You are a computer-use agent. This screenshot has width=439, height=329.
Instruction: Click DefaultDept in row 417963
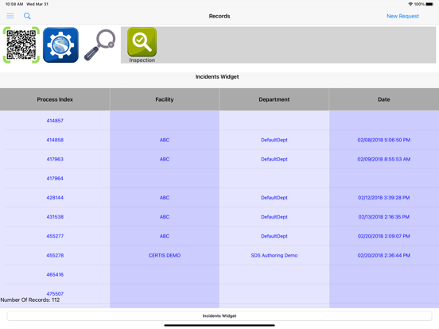[274, 159]
